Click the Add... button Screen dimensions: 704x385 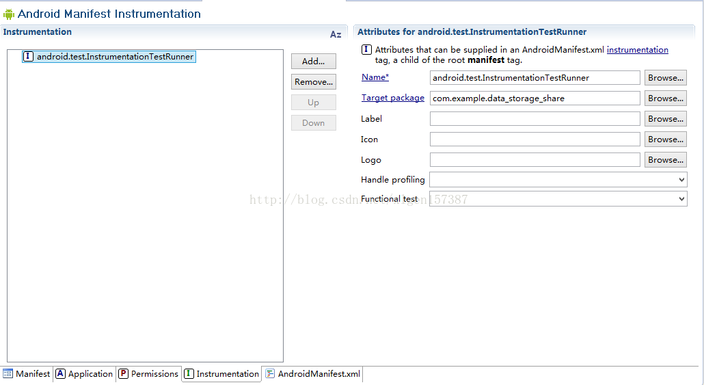pos(313,62)
